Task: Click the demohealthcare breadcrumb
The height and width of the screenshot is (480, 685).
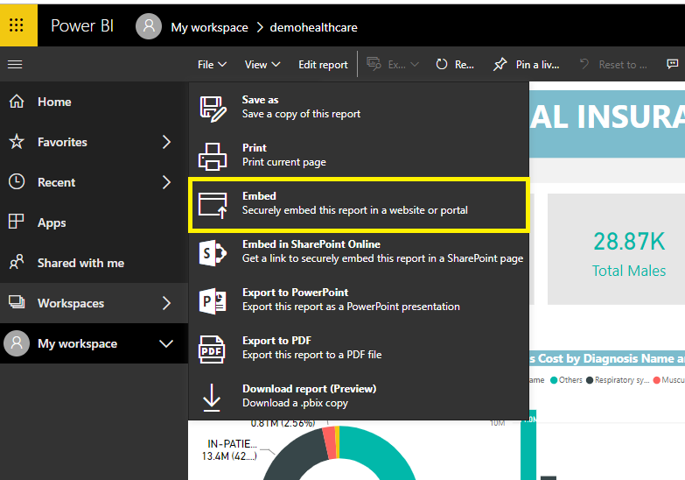Action: (313, 27)
